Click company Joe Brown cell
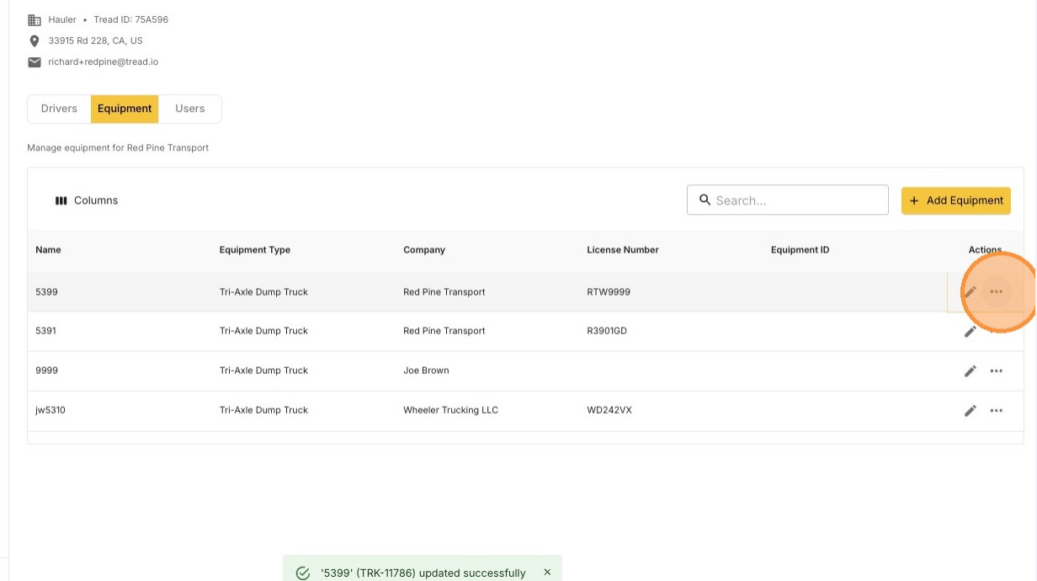Image resolution: width=1037 pixels, height=581 pixels. tap(426, 370)
